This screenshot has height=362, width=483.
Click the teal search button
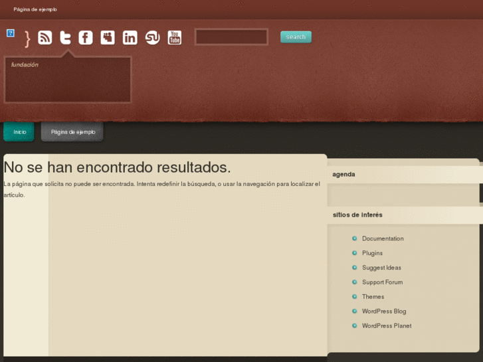point(296,37)
